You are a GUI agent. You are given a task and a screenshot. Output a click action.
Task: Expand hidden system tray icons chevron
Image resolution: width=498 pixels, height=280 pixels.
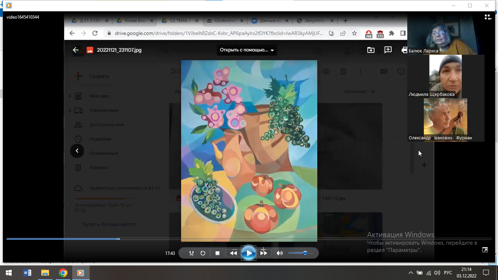pos(411,273)
